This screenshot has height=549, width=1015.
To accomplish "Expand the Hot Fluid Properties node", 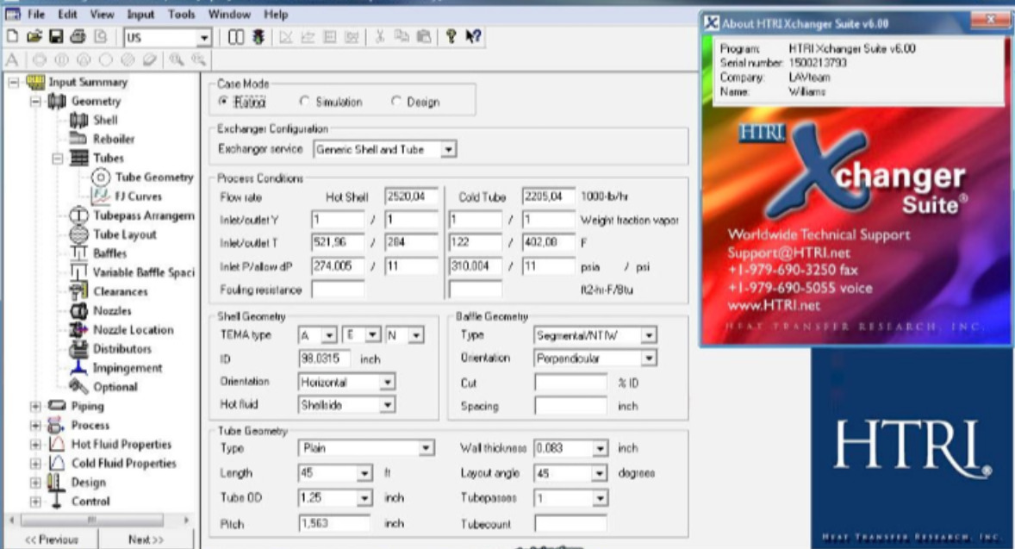I will tap(35, 445).
